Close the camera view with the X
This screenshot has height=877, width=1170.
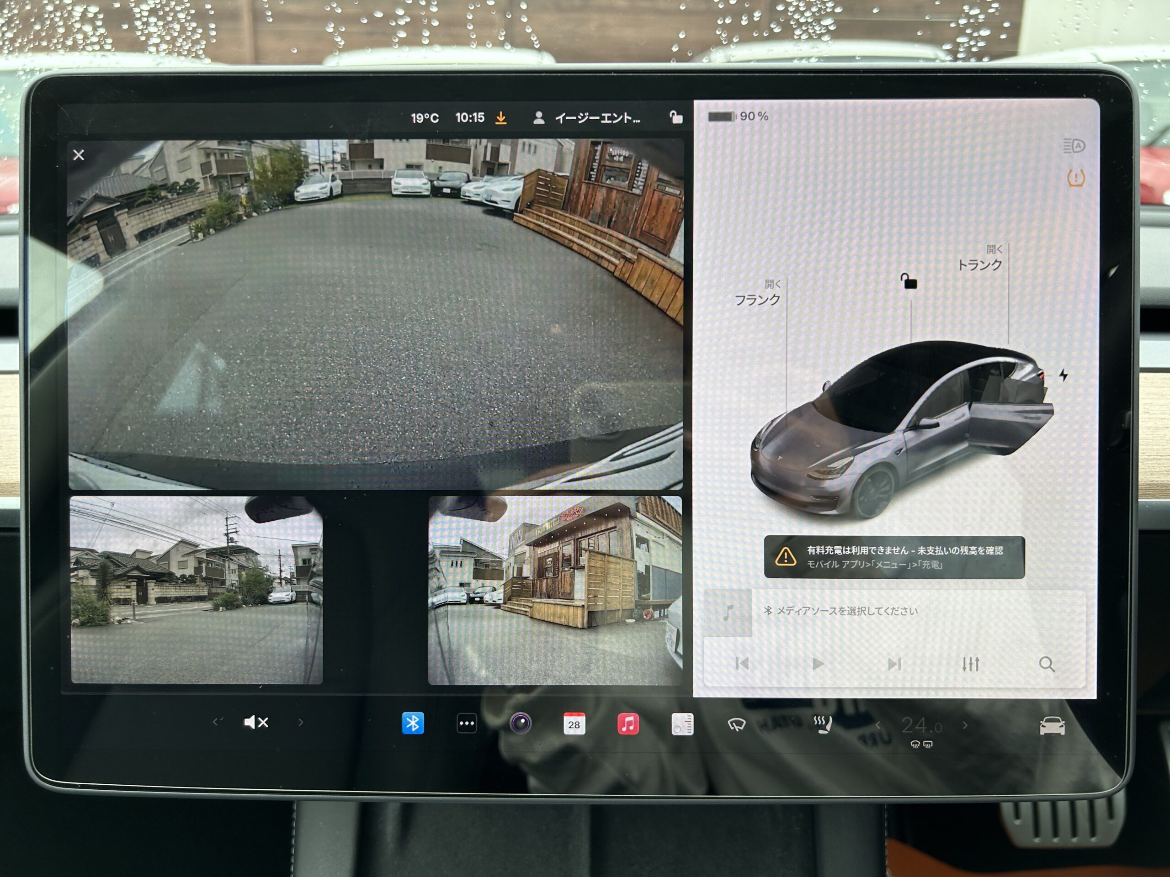click(79, 155)
